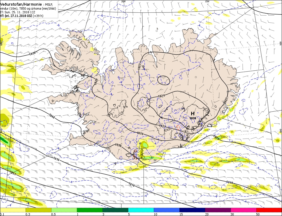Pick the purple 20 mm legend swatch

[218, 210]
